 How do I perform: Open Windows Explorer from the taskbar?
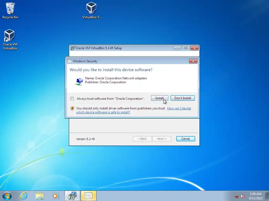coord(40,196)
